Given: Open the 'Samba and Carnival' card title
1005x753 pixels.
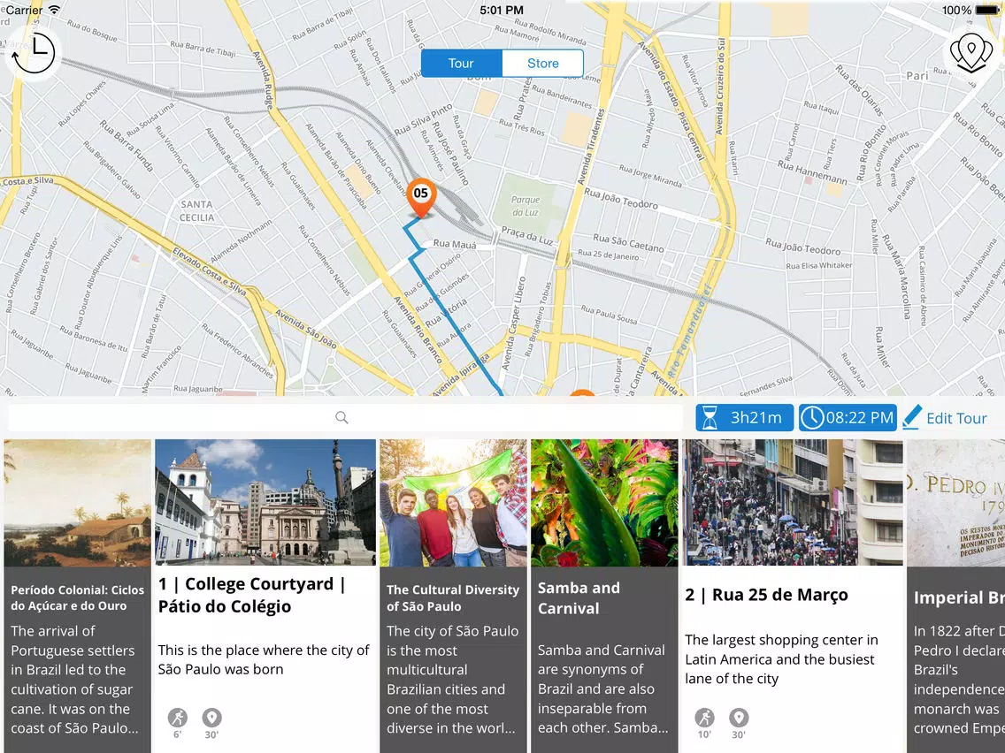Looking at the screenshot, I should (x=579, y=598).
